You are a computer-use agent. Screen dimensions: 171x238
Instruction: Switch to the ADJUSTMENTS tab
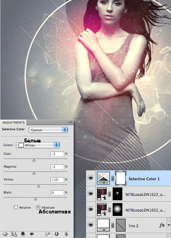pyautogui.click(x=13, y=122)
